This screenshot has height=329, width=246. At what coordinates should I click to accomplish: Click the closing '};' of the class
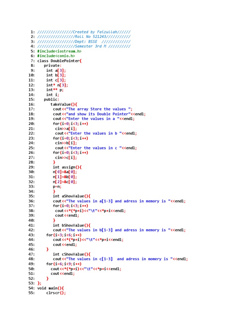coord(39,283)
